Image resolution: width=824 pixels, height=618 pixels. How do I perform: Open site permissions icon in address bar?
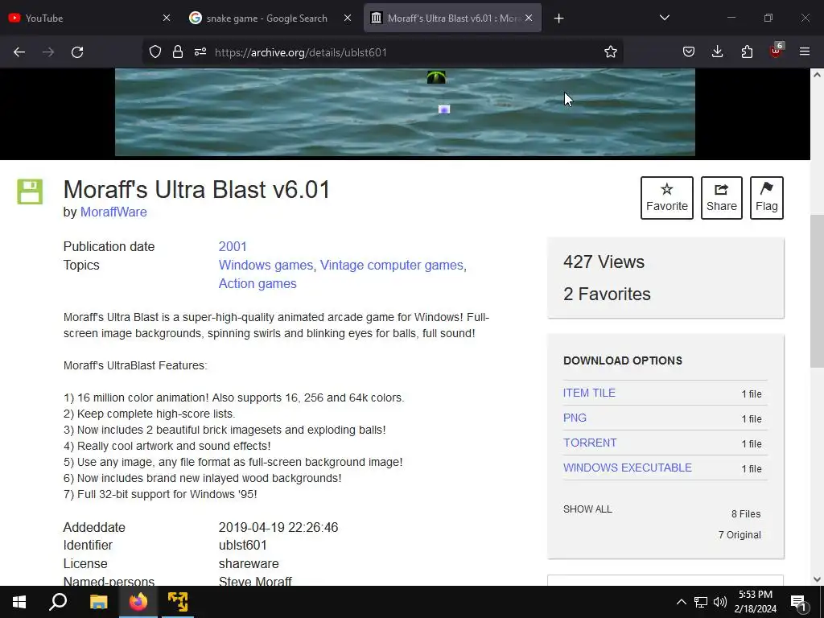coord(200,52)
